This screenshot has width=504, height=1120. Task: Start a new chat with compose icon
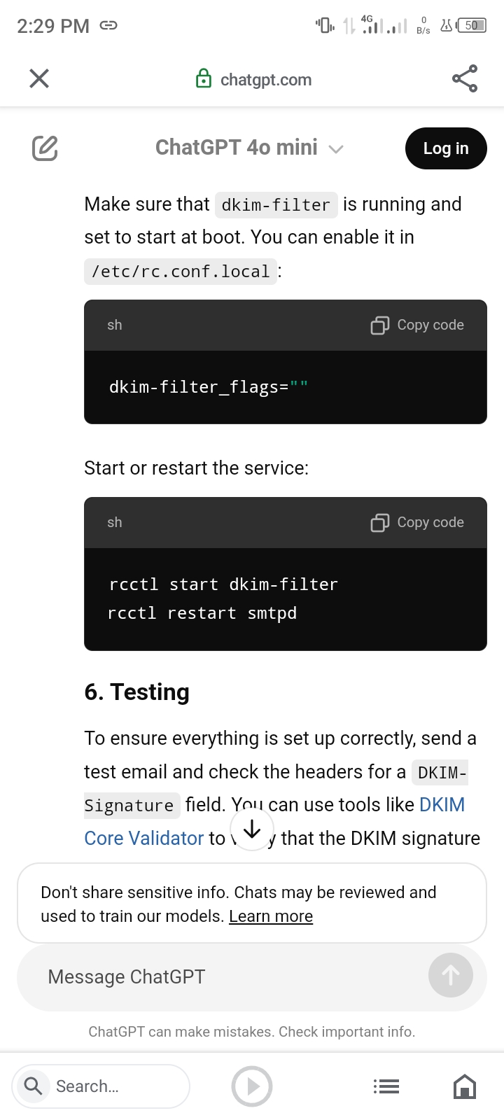45,148
